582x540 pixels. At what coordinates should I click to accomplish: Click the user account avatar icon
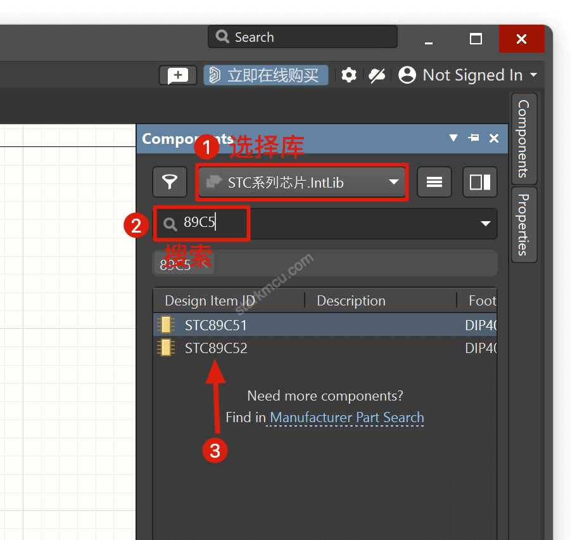pos(407,75)
